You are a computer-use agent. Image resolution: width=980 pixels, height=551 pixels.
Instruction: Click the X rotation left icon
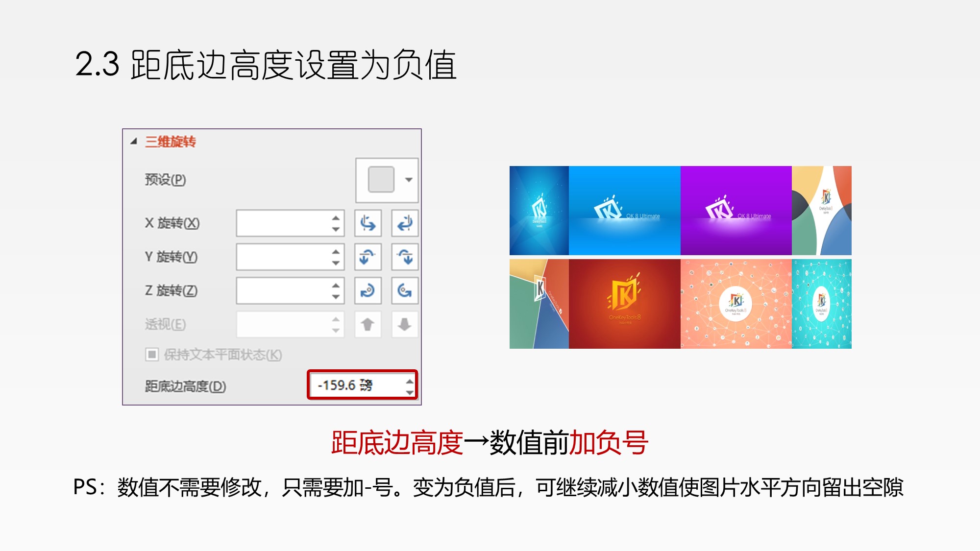(x=368, y=223)
